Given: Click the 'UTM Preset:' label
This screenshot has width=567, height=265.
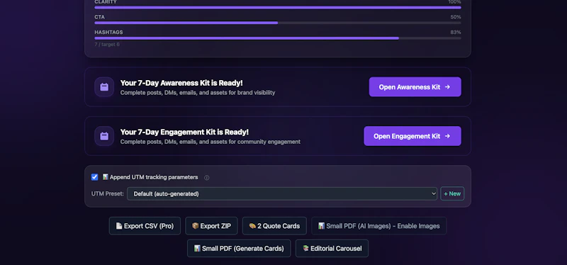Looking at the screenshot, I should point(108,193).
